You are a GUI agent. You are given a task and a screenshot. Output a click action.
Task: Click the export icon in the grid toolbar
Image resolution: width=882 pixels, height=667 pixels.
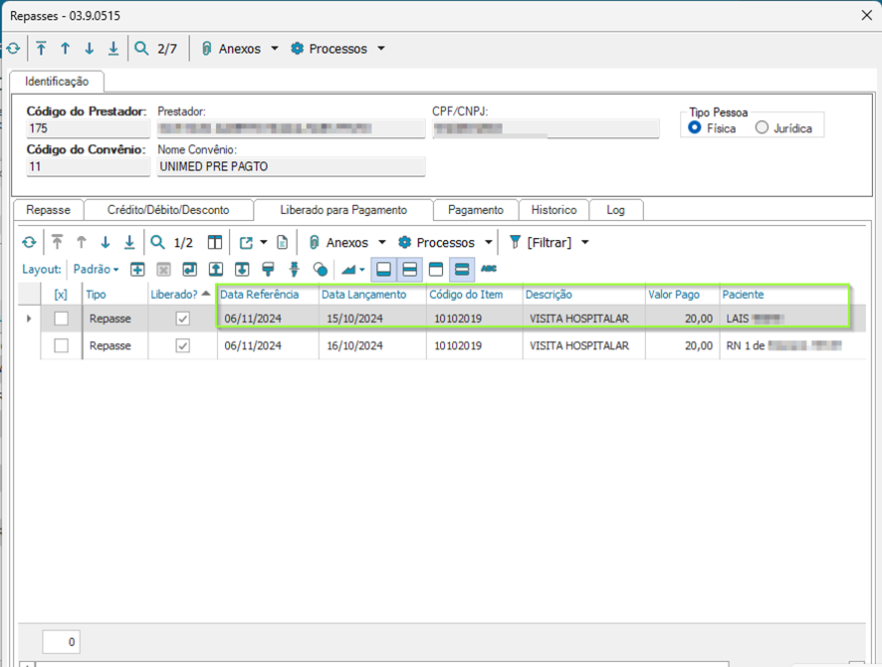(x=246, y=242)
